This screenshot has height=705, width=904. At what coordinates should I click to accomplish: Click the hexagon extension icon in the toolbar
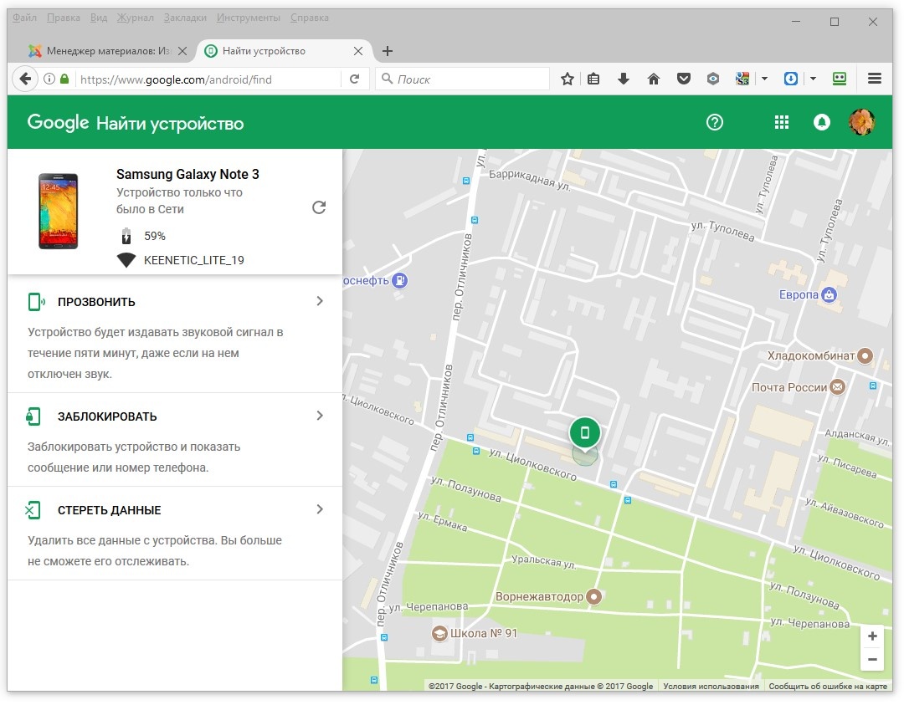pyautogui.click(x=713, y=79)
